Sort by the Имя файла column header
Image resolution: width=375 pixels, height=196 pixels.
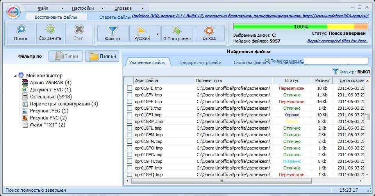tap(164, 80)
